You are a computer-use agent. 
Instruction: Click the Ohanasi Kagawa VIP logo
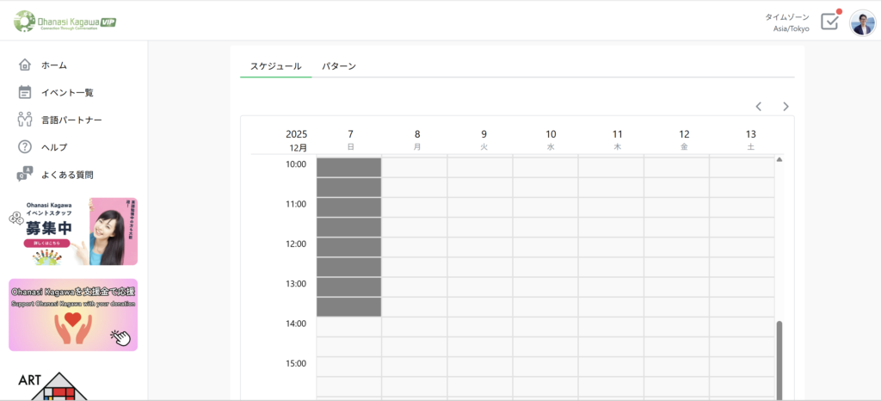click(65, 21)
